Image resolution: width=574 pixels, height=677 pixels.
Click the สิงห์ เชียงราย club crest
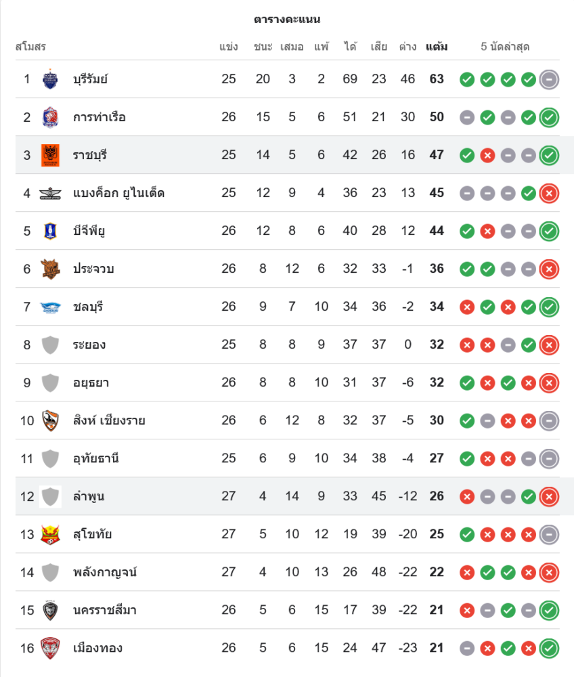[50, 420]
